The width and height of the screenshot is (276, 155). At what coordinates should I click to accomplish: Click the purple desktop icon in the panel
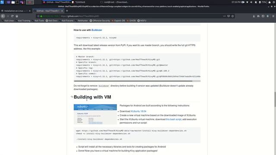(9, 2)
